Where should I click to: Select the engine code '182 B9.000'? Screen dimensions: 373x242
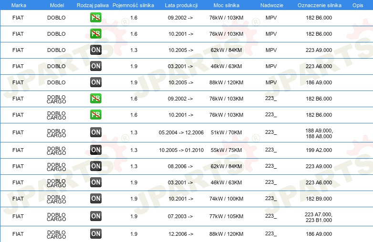pyautogui.click(x=319, y=199)
